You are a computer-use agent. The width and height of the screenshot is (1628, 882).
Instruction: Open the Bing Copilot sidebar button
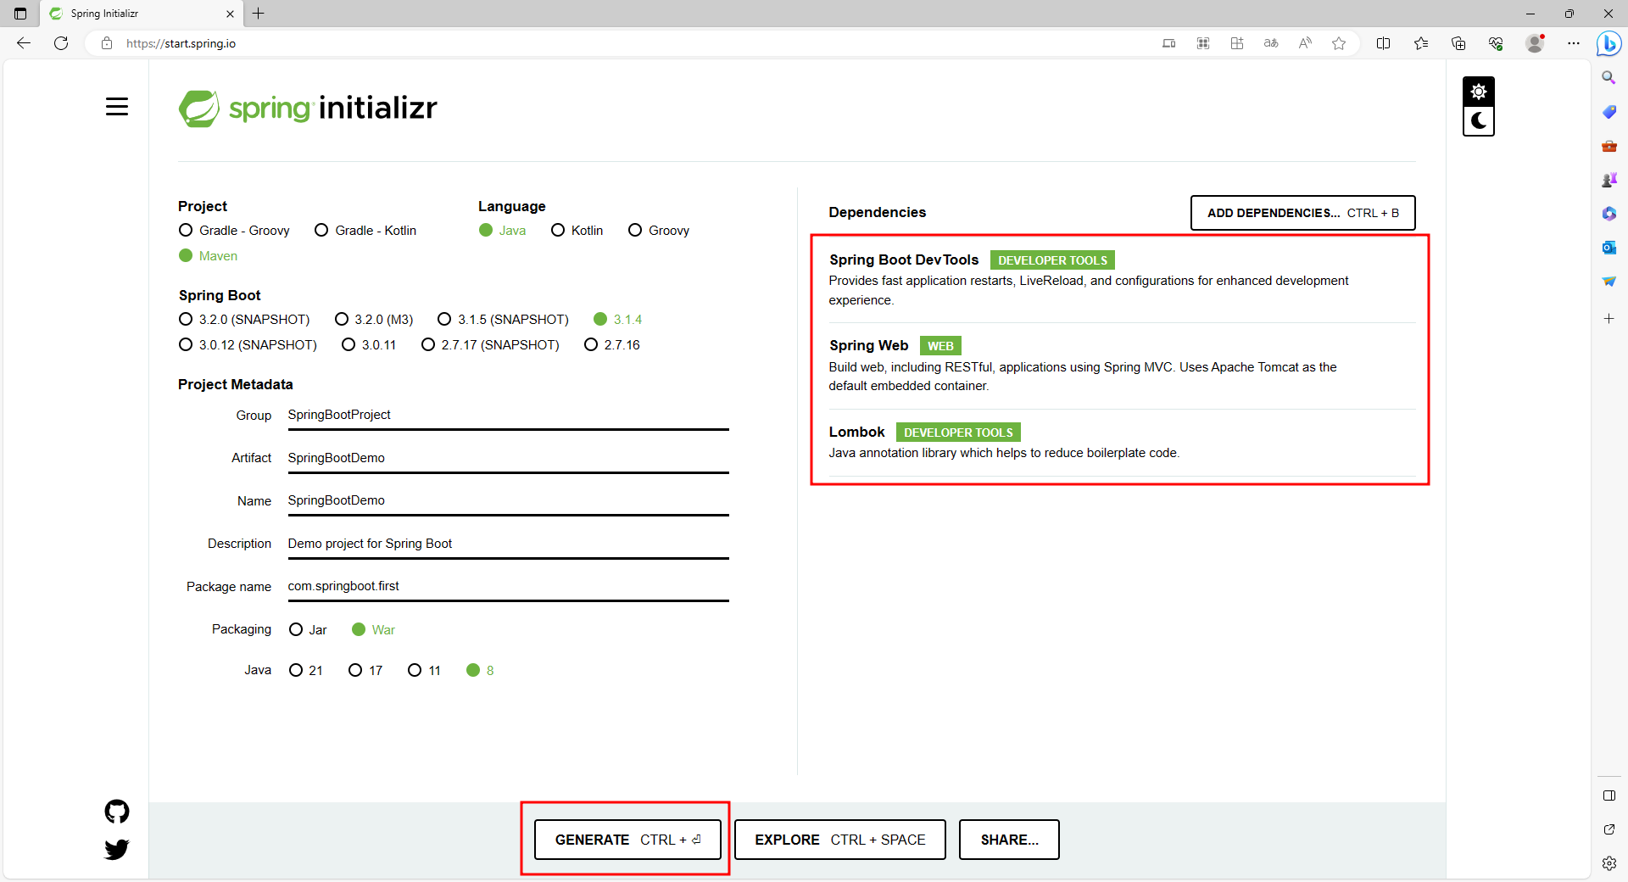pyautogui.click(x=1608, y=43)
